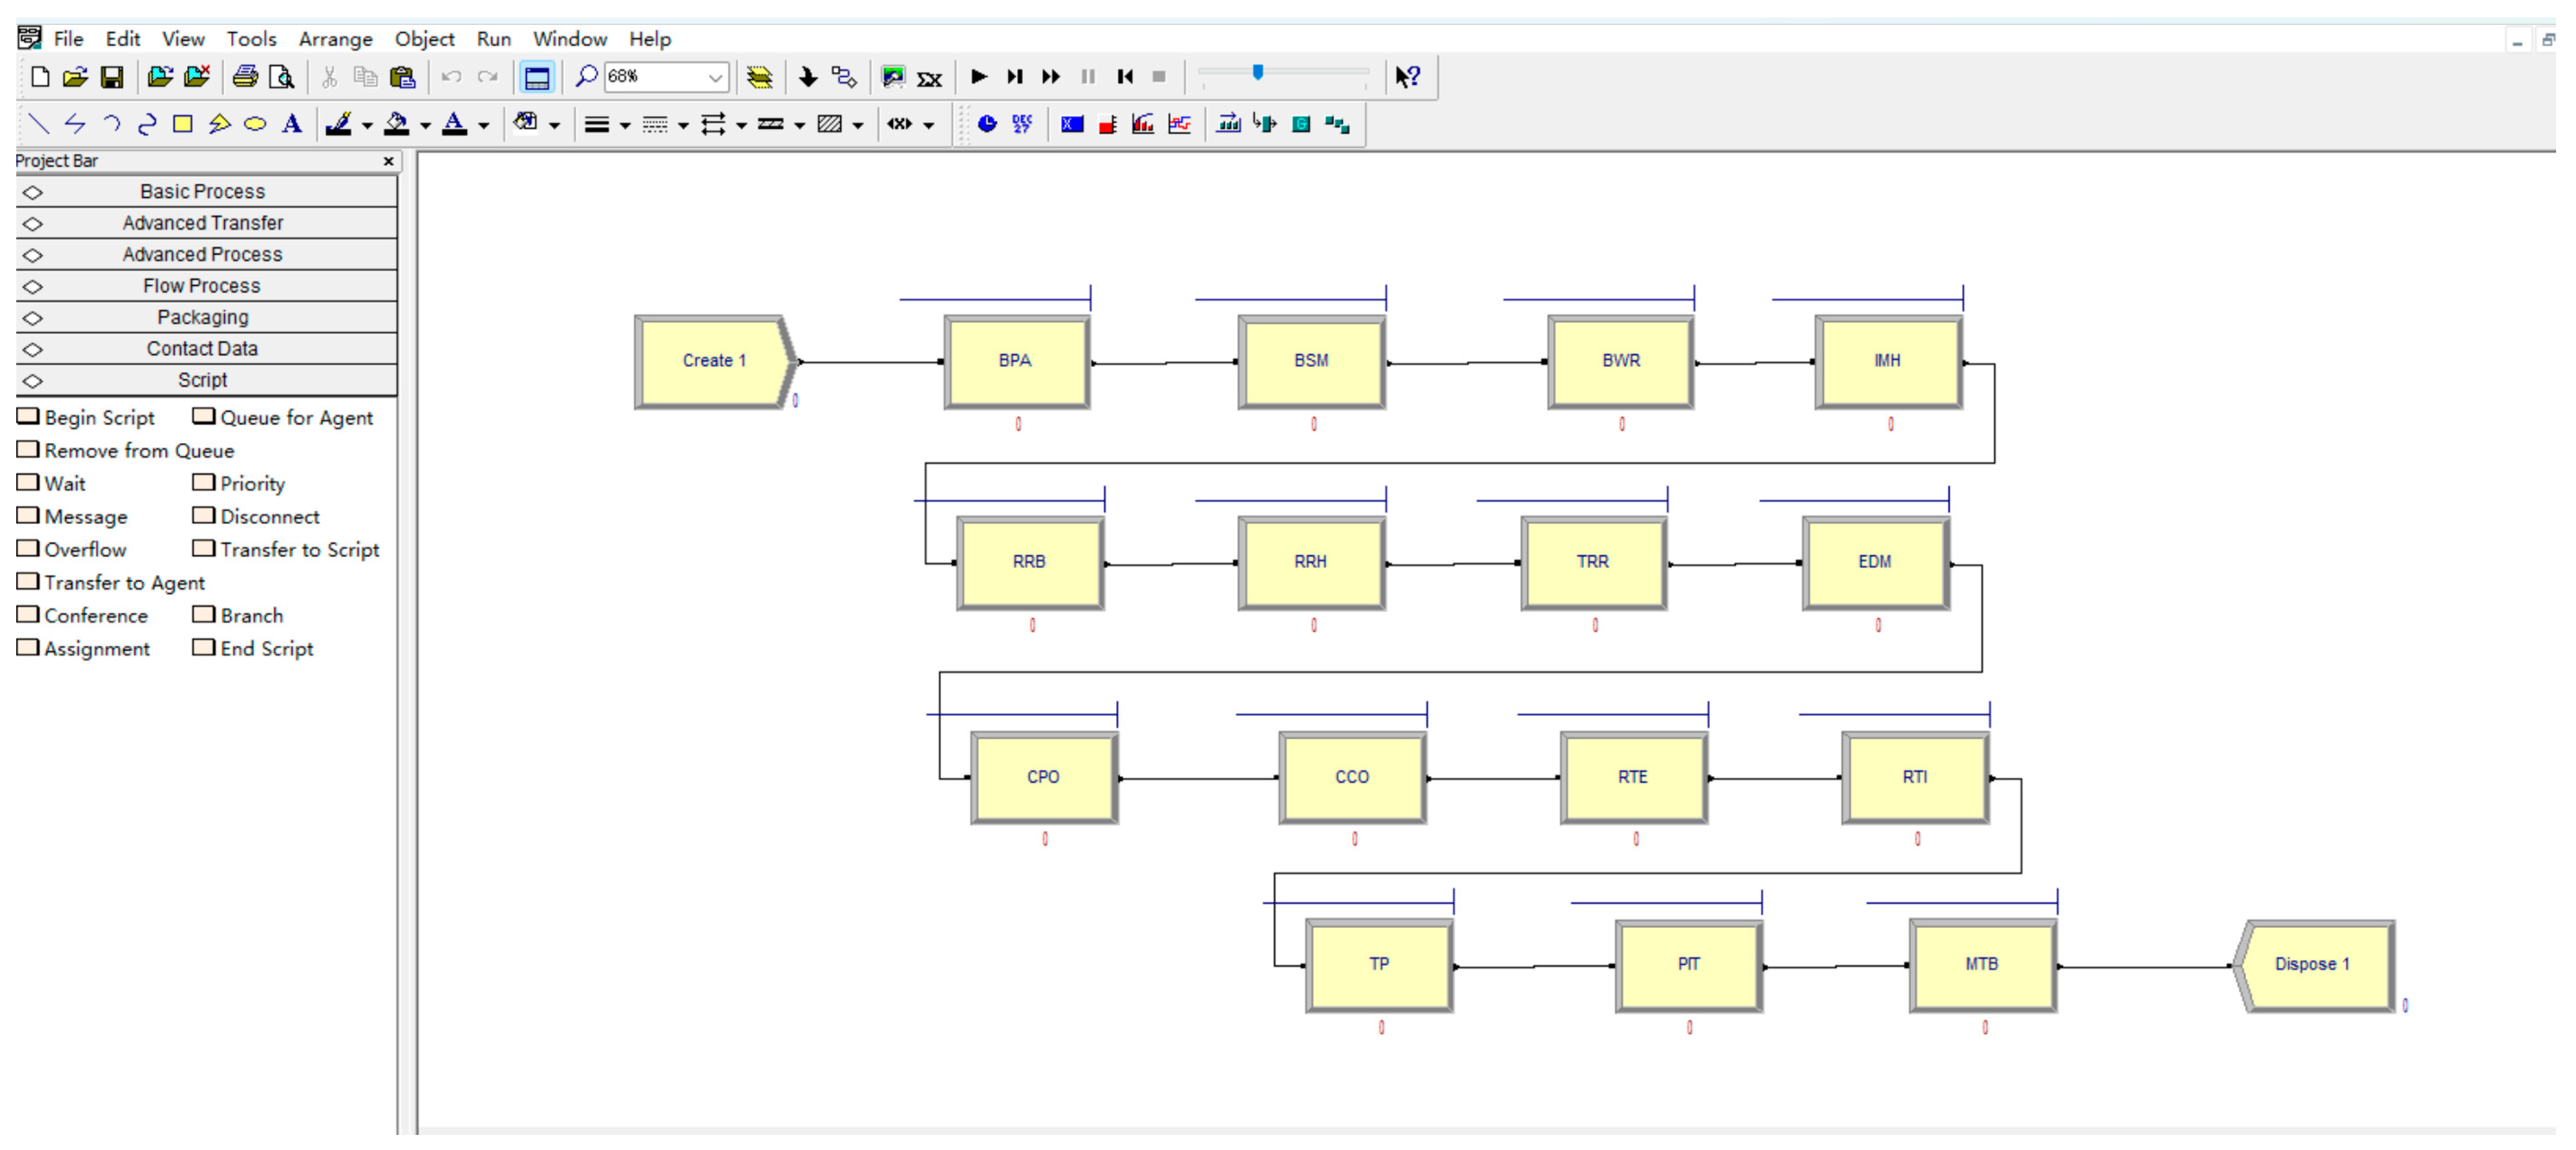Image resolution: width=2576 pixels, height=1150 pixels.
Task: Click the Connect modules icon
Action: [x=844, y=76]
